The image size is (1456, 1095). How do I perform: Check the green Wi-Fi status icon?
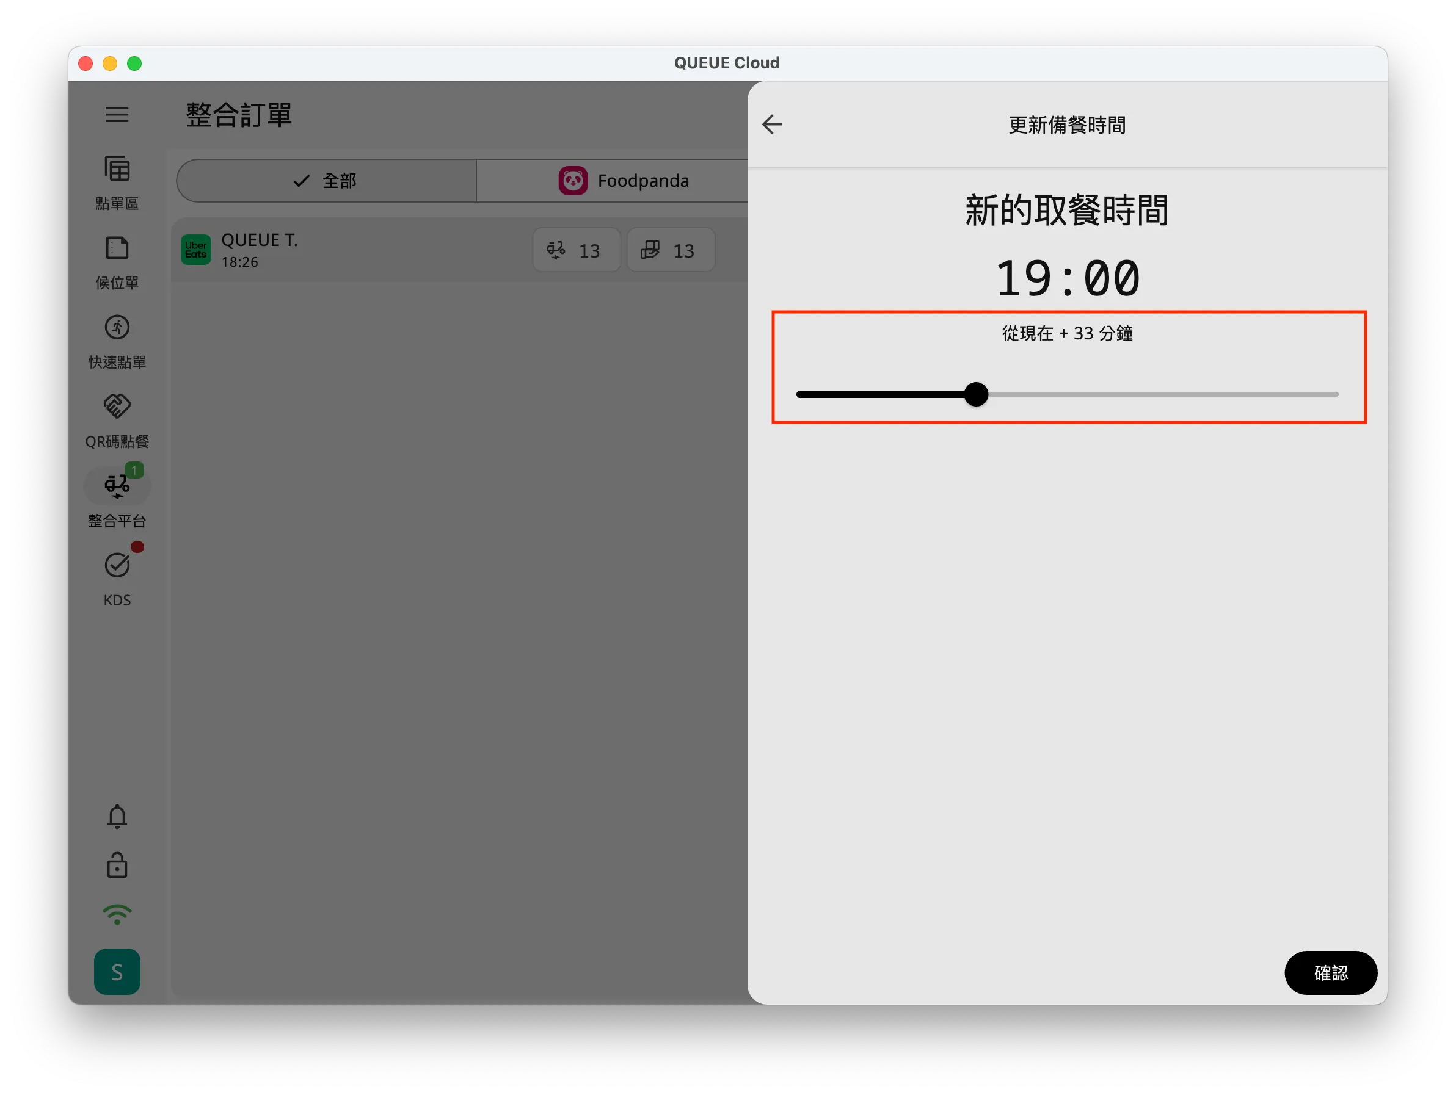coord(117,914)
